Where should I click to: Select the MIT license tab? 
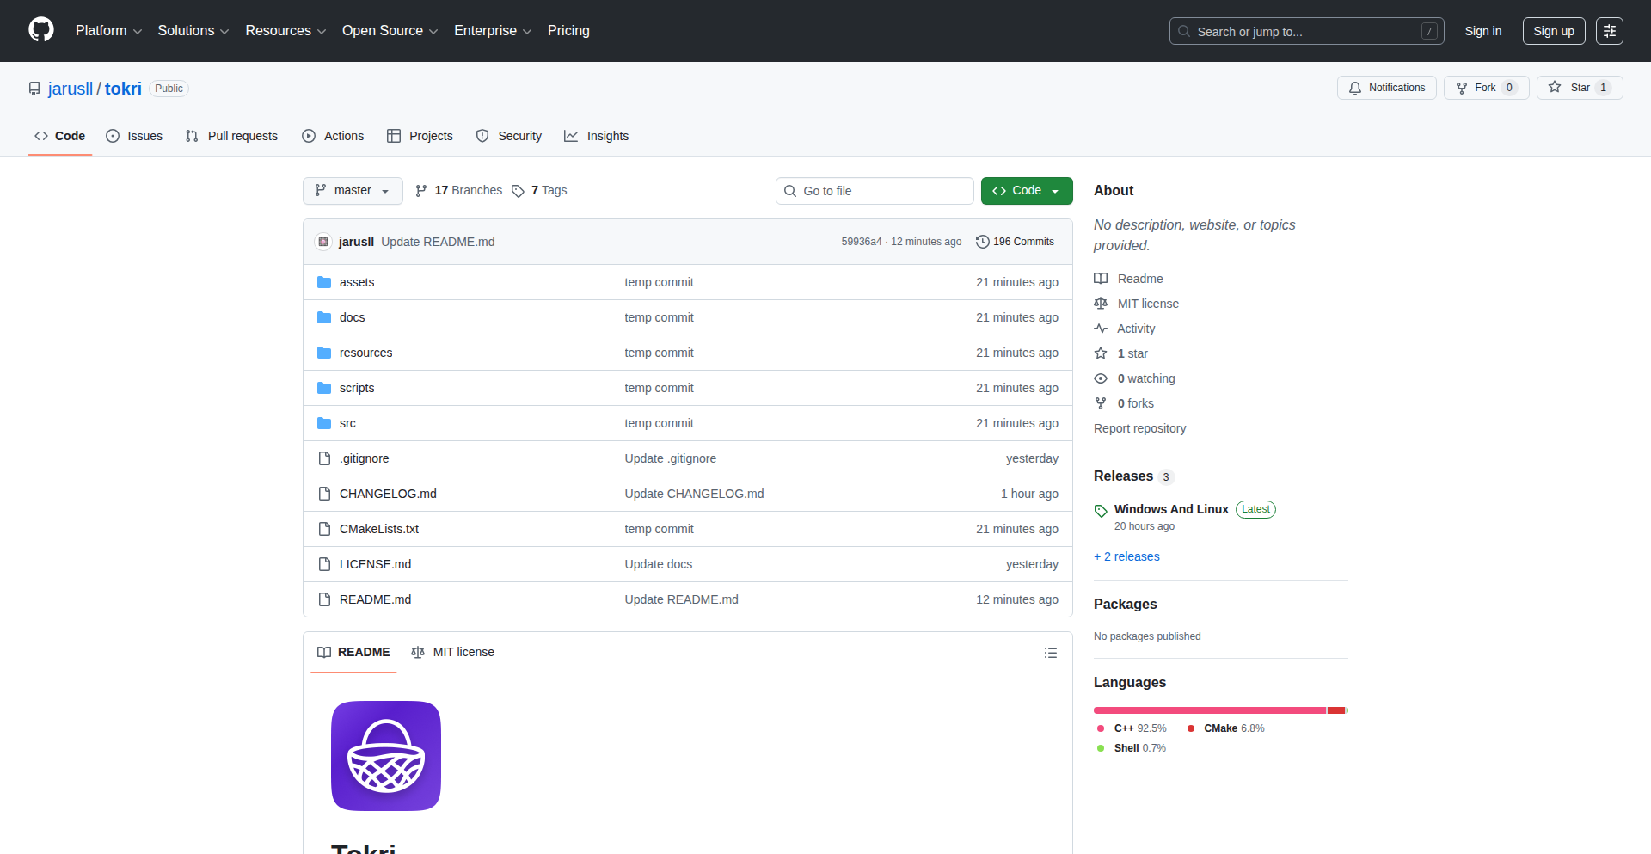click(x=453, y=652)
